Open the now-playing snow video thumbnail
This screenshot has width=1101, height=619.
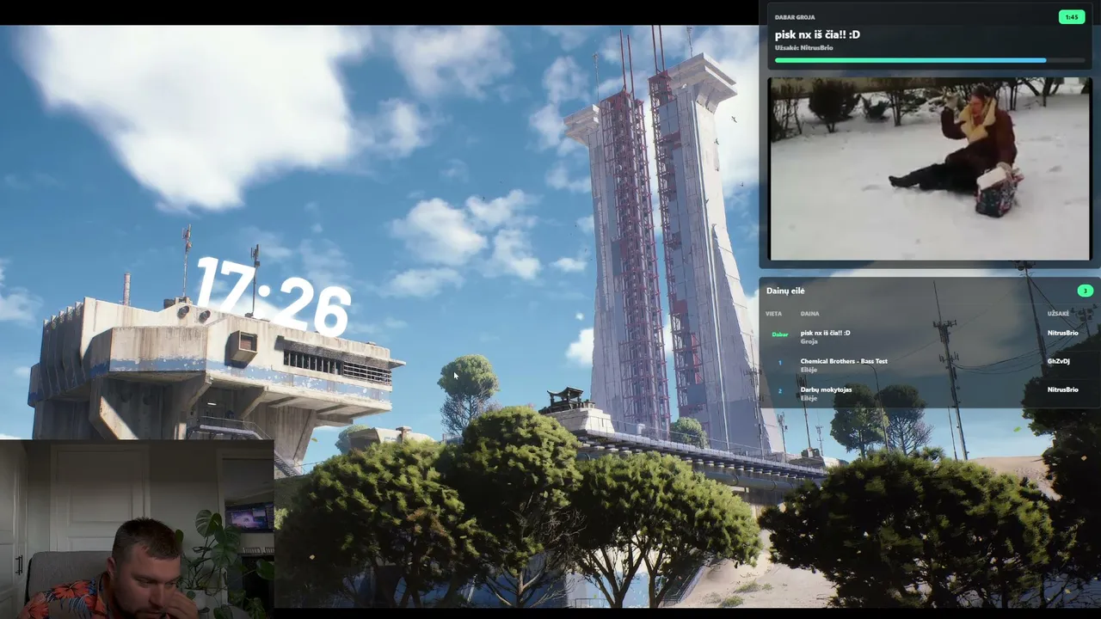click(x=930, y=169)
